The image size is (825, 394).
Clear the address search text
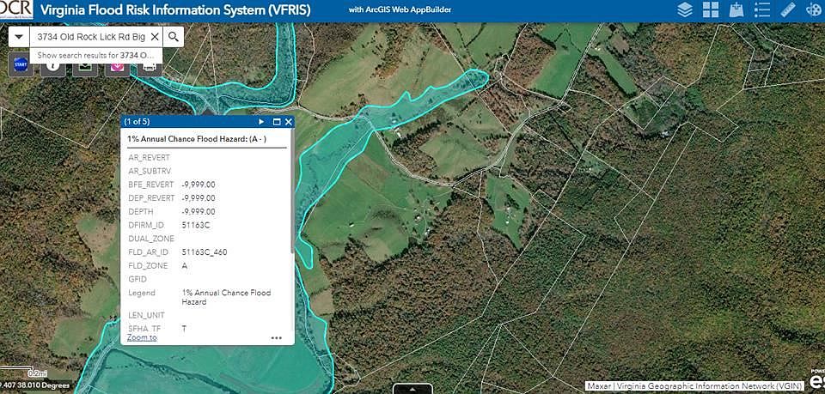[x=154, y=37]
